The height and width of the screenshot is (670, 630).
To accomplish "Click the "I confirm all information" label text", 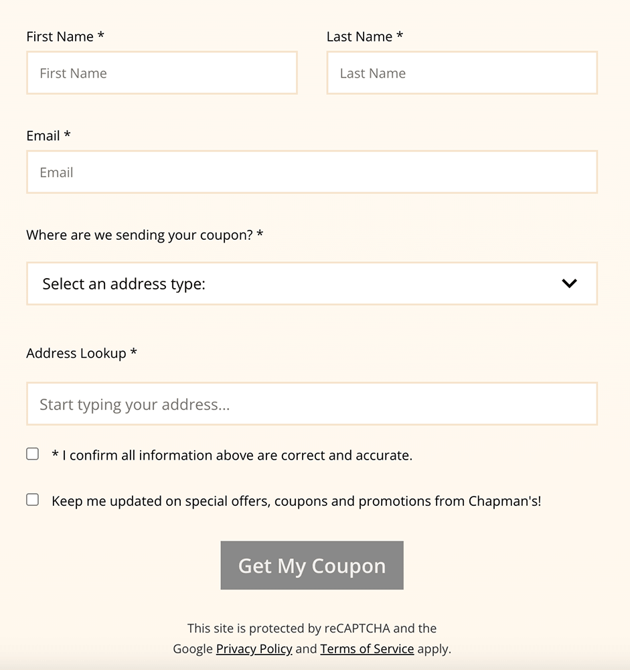I will (x=232, y=456).
